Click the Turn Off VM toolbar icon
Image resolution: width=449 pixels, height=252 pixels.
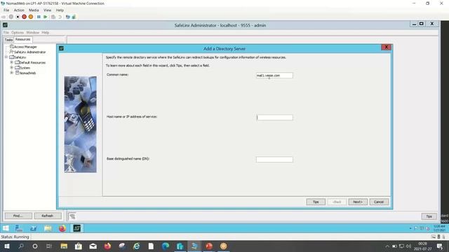[18, 17]
